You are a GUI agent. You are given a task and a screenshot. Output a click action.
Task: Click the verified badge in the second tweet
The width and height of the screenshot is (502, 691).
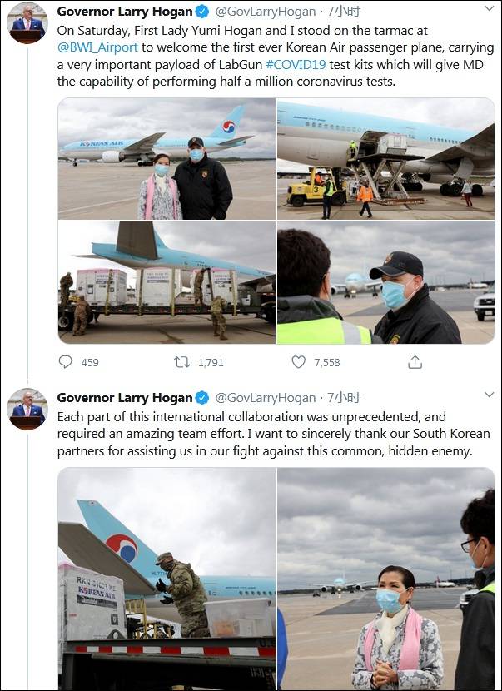(201, 398)
